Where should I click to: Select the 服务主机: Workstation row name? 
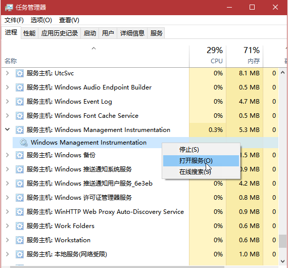pyautogui.click(x=59, y=240)
